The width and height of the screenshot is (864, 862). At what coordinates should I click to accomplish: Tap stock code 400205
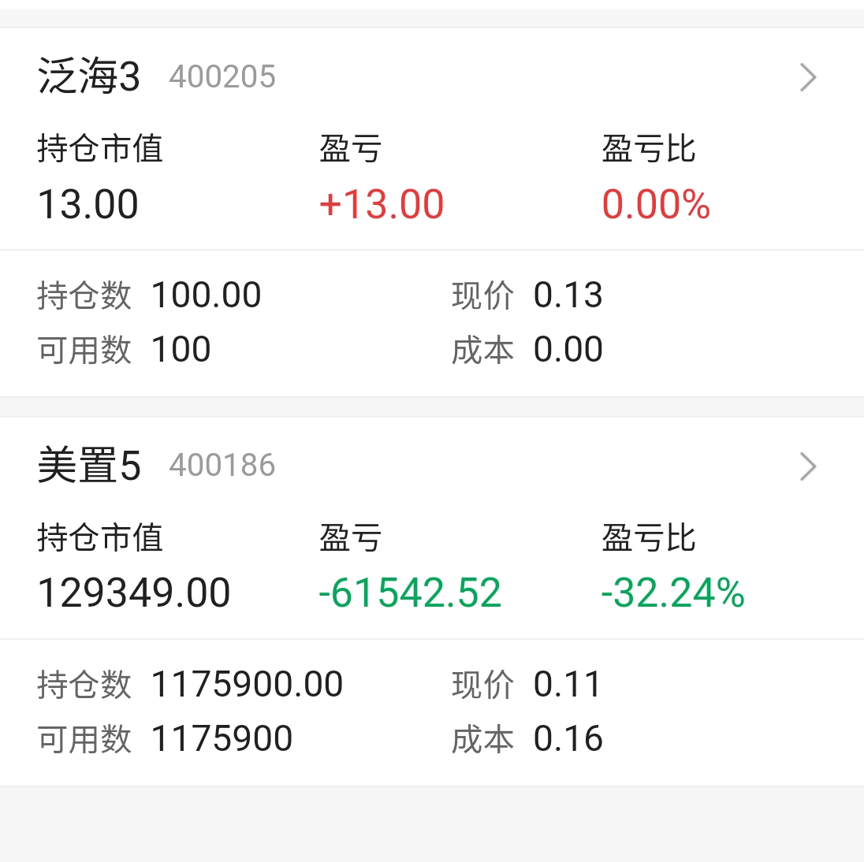(x=222, y=76)
